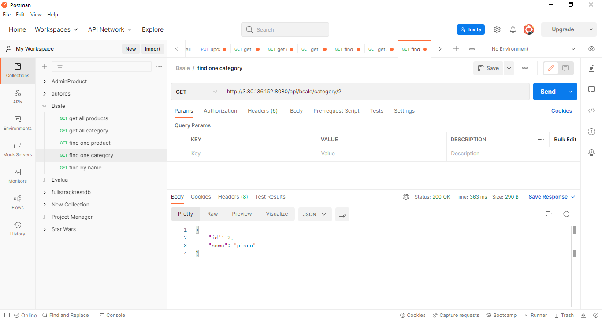
Task: Open the Monitors panel
Action: pos(17,176)
